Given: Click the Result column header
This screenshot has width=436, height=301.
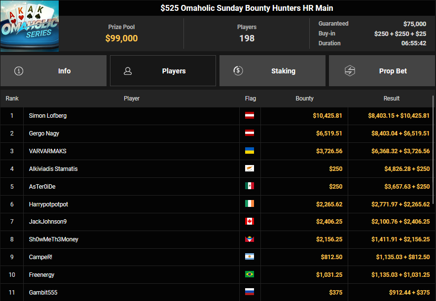Looking at the screenshot, I should click(391, 99).
